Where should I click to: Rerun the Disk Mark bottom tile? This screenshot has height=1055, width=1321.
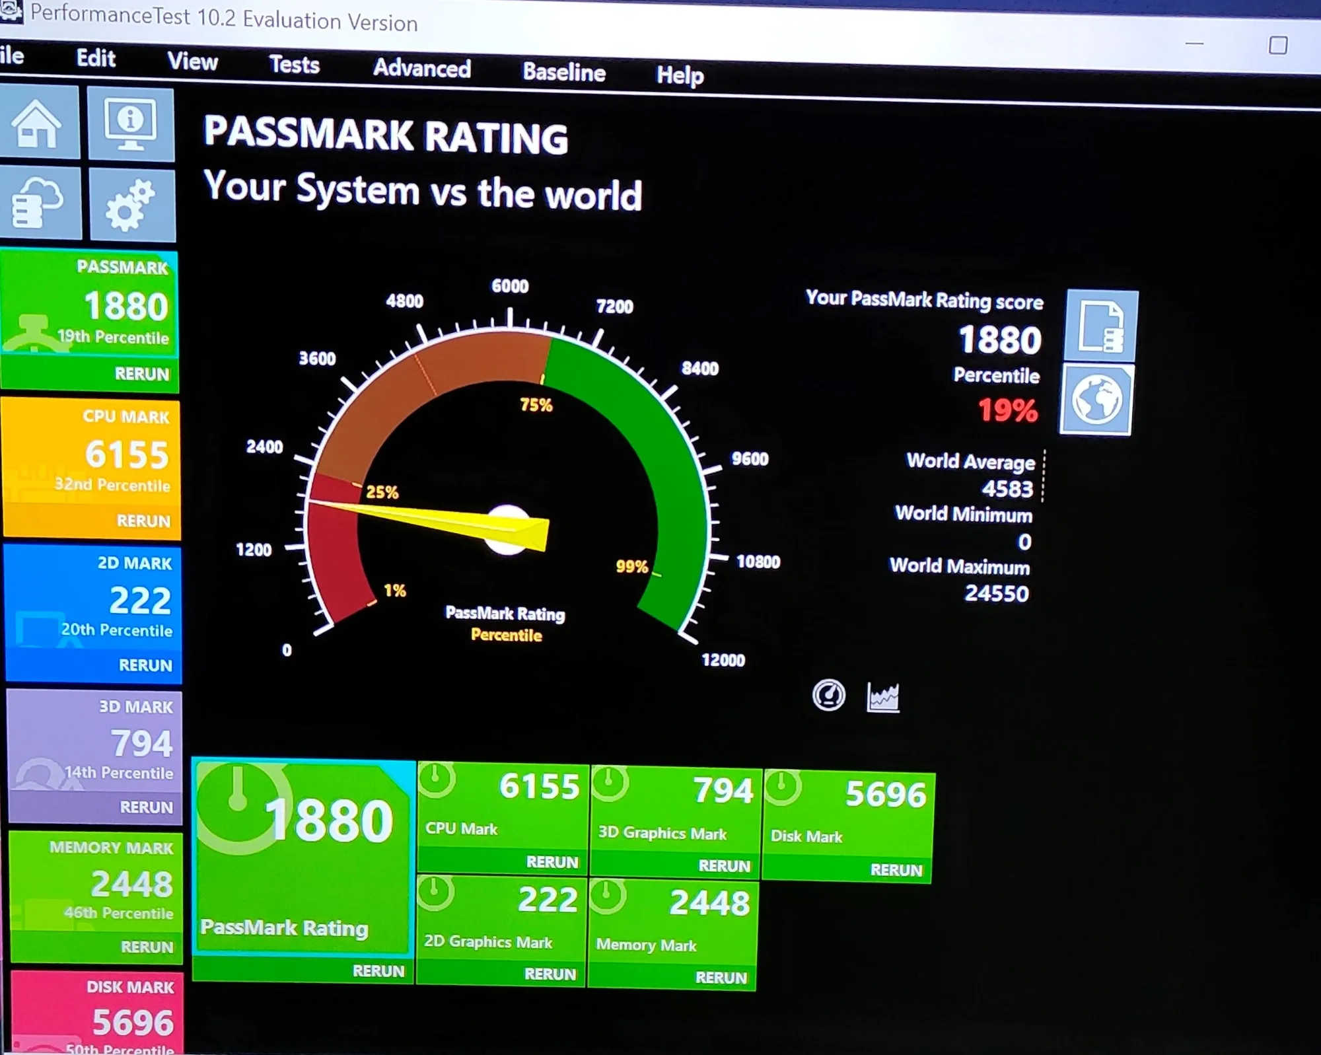(x=896, y=870)
